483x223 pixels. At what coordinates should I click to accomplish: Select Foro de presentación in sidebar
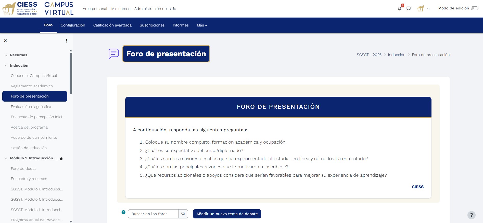click(x=35, y=96)
